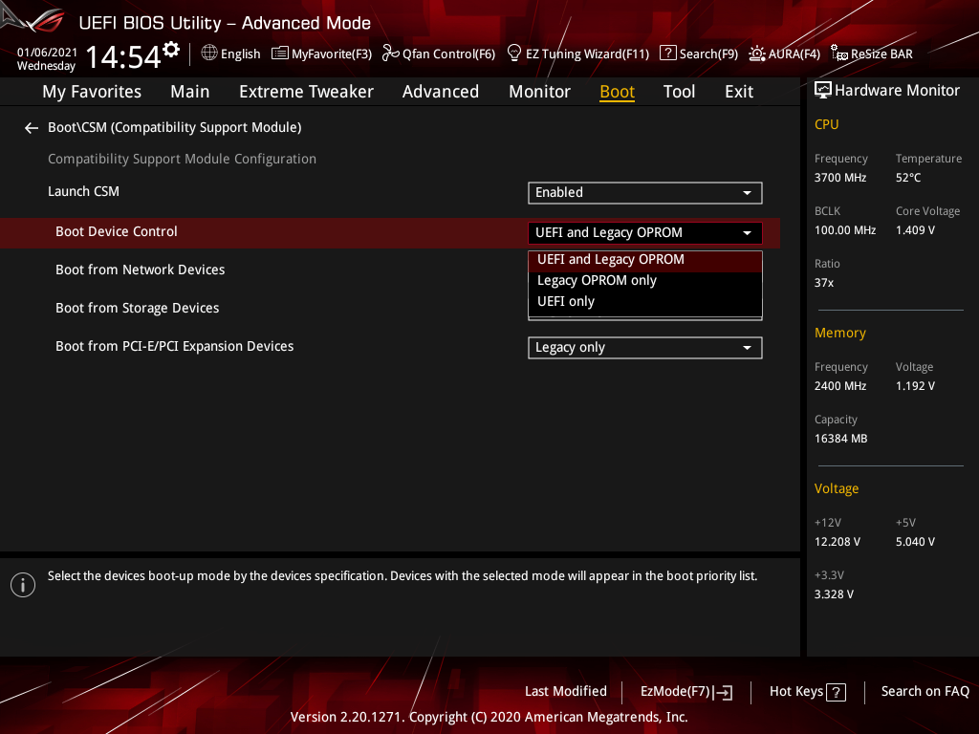Open Last Modified list
The height and width of the screenshot is (734, 979).
point(566,692)
